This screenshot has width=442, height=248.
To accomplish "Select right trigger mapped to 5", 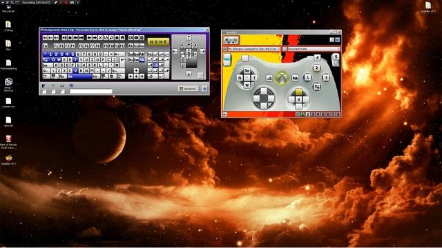I will 336,56.
